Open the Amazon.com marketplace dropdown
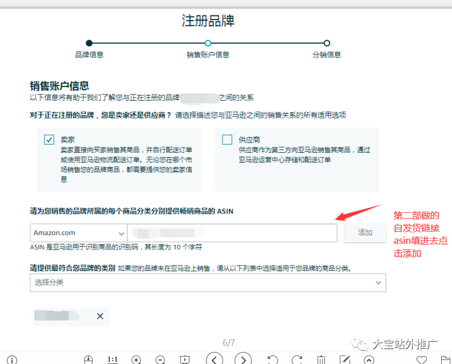 (x=78, y=233)
